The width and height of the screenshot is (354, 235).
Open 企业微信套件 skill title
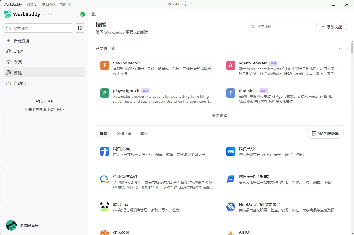tap(125, 177)
